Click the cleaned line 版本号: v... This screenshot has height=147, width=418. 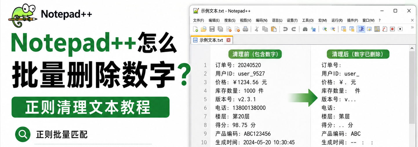tap(339, 99)
